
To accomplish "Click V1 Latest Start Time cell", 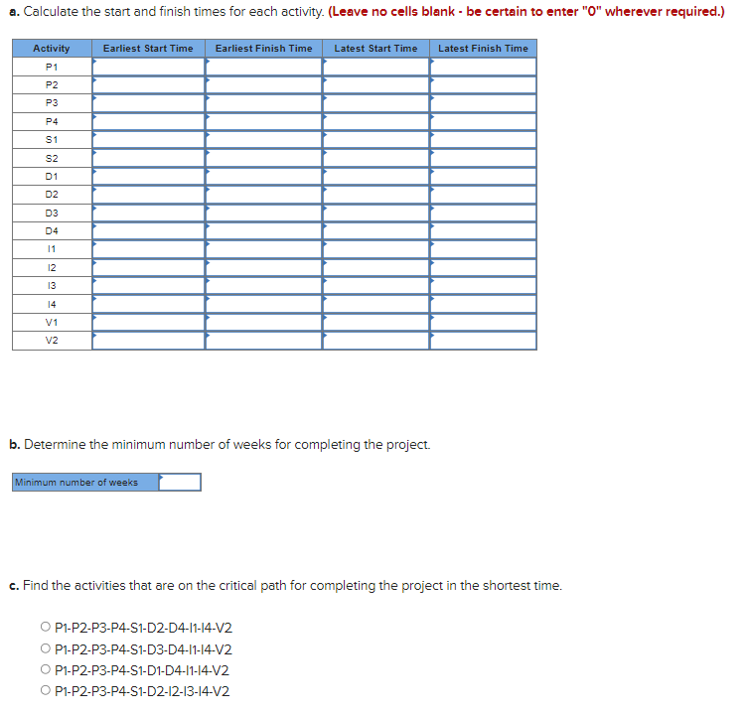I will 375,322.
